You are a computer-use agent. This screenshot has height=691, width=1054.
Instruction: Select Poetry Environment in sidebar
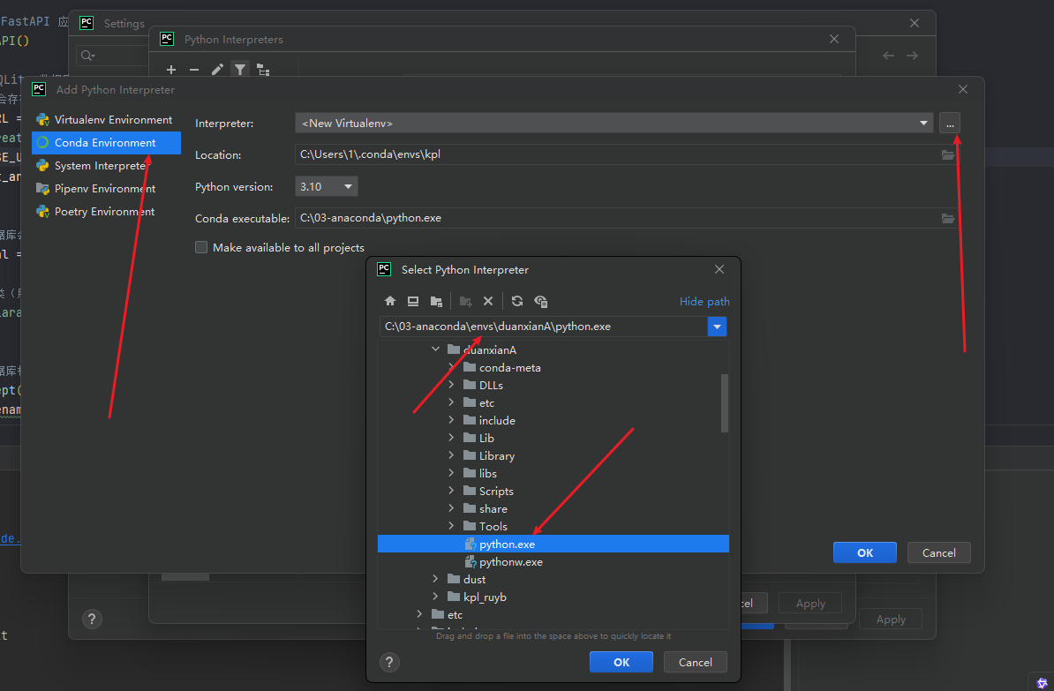tap(106, 211)
